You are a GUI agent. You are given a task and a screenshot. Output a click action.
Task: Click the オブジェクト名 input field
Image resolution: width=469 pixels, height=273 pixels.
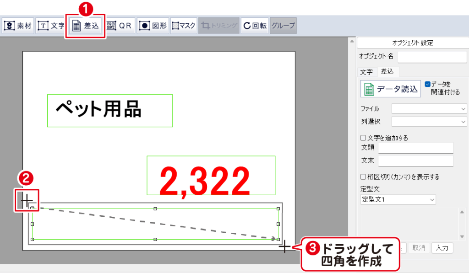pos(432,57)
